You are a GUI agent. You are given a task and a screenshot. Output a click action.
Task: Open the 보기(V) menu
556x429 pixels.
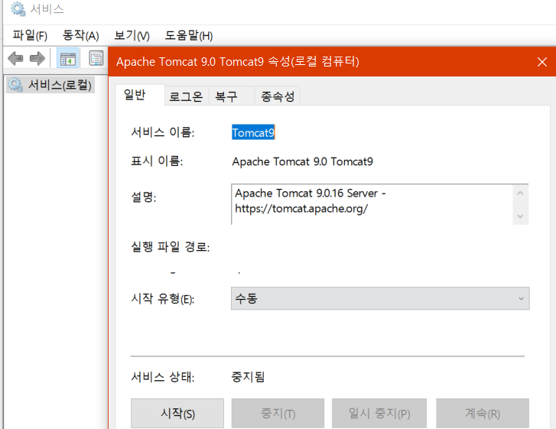132,35
